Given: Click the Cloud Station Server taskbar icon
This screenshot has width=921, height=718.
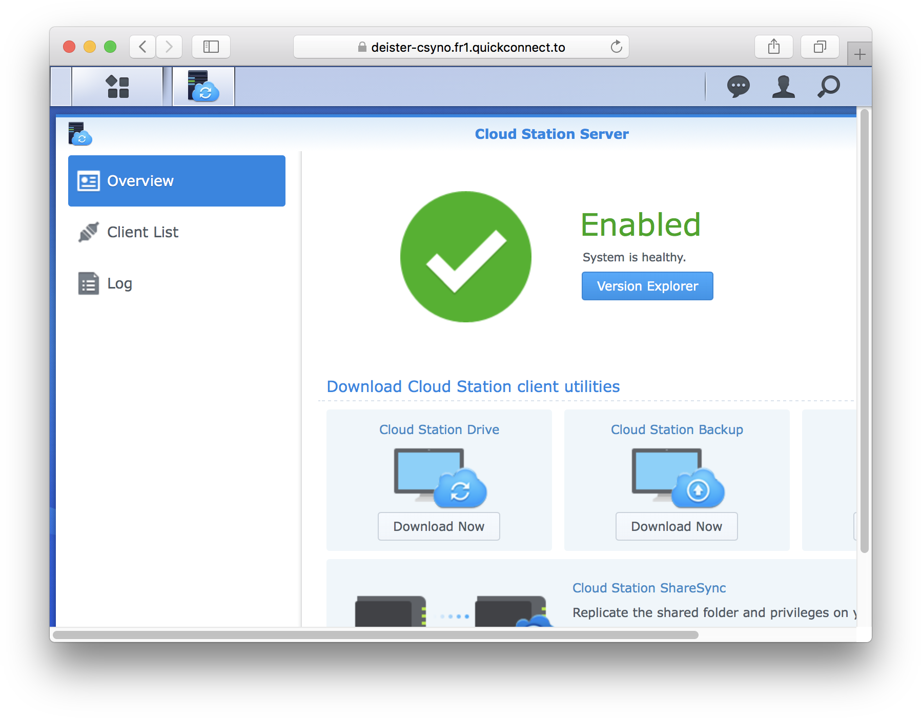Looking at the screenshot, I should point(203,86).
